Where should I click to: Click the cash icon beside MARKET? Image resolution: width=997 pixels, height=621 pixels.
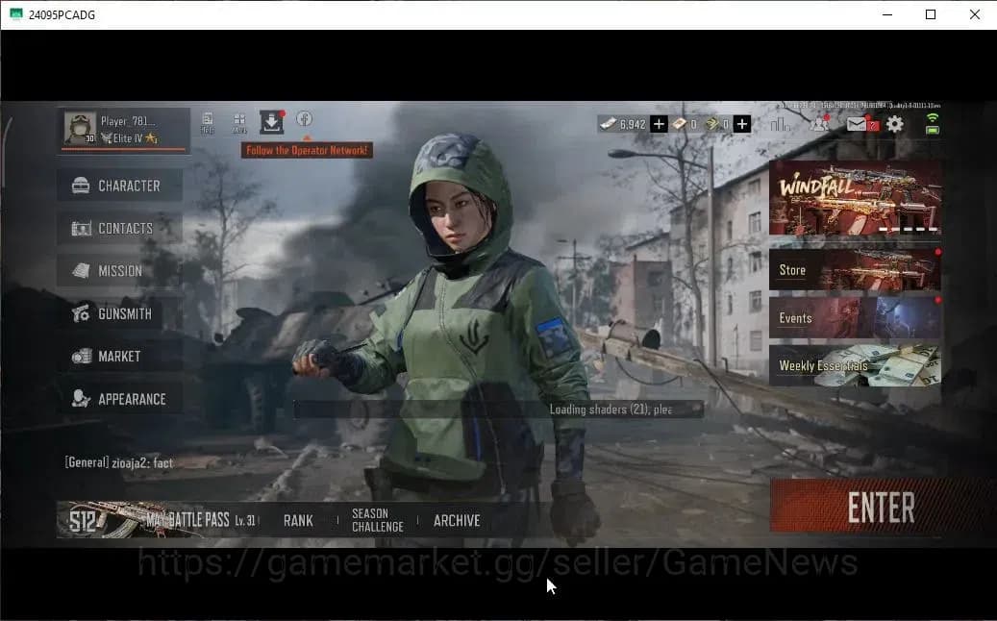[81, 356]
